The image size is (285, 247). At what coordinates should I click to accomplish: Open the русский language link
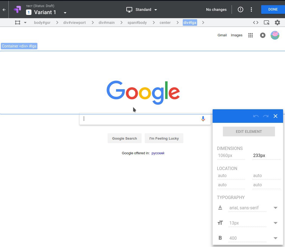(x=158, y=153)
